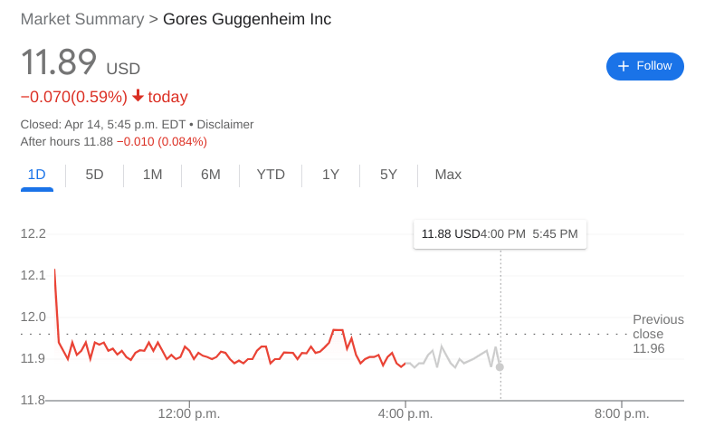
Task: Switch to the 1Y range
Action: pos(330,175)
